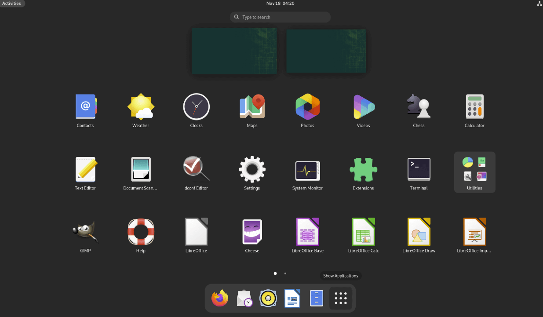Open the Photos application
The image size is (543, 317).
coord(307,106)
